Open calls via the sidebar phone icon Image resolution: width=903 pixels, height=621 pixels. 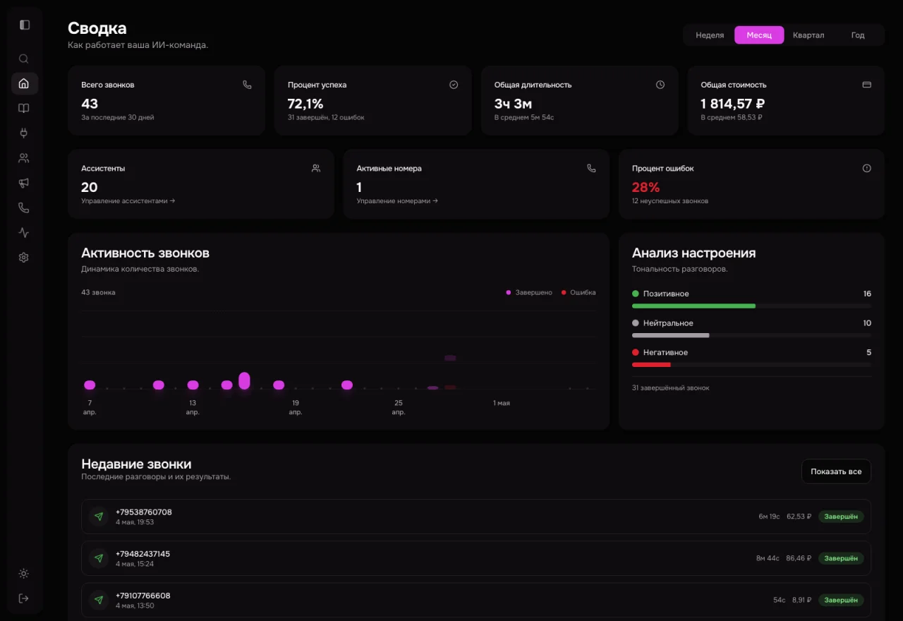pyautogui.click(x=24, y=207)
